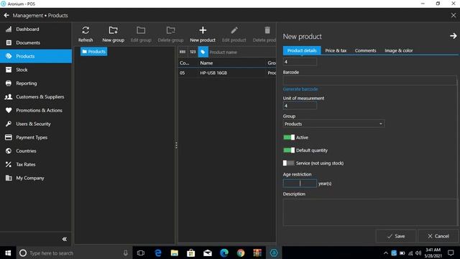Cancel the new product
460x259 pixels.
pos(438,236)
